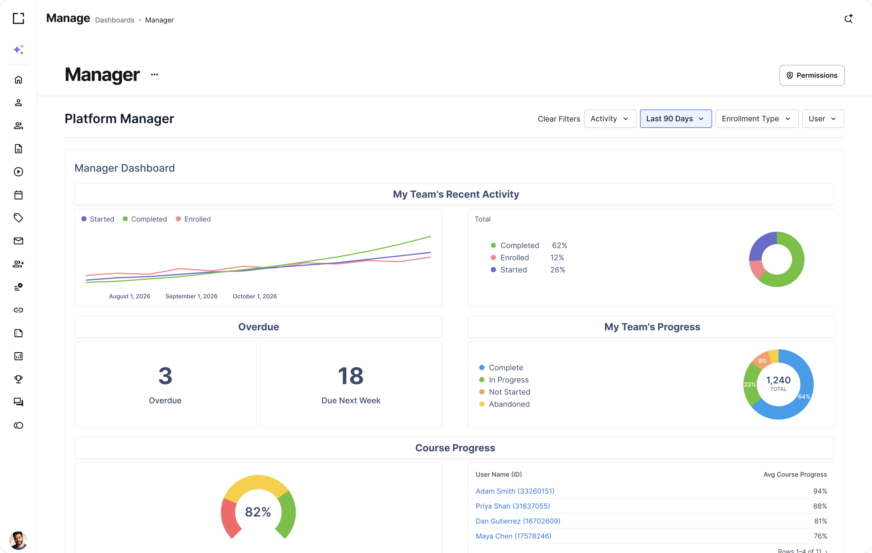Open the document icon in sidebar
Image resolution: width=872 pixels, height=553 pixels.
point(18,149)
